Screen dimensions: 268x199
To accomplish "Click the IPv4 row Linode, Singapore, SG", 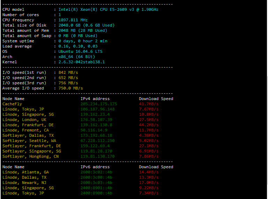I will tap(28, 114).
